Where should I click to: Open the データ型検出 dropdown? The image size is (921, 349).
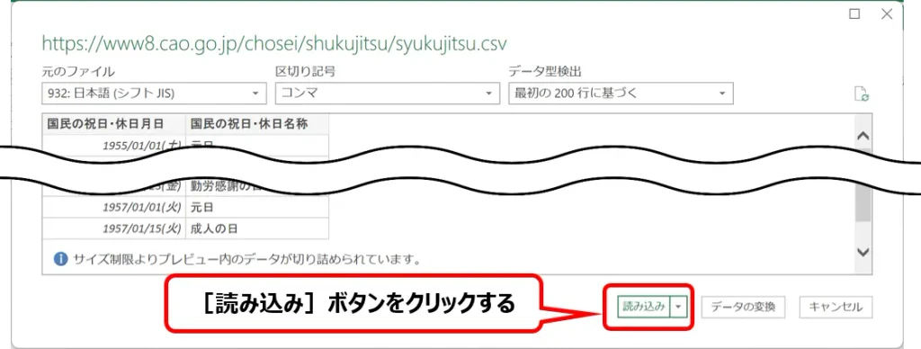point(621,93)
